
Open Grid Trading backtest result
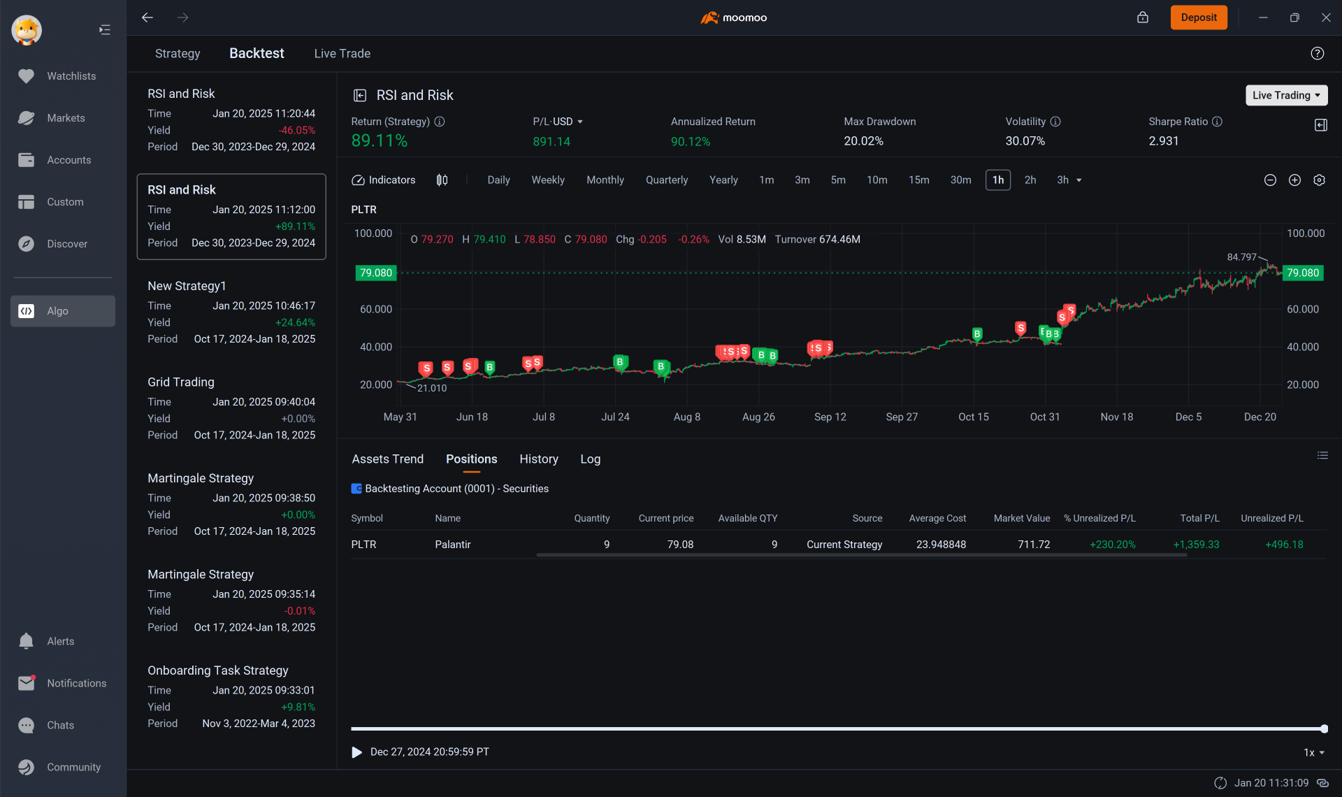point(231,408)
